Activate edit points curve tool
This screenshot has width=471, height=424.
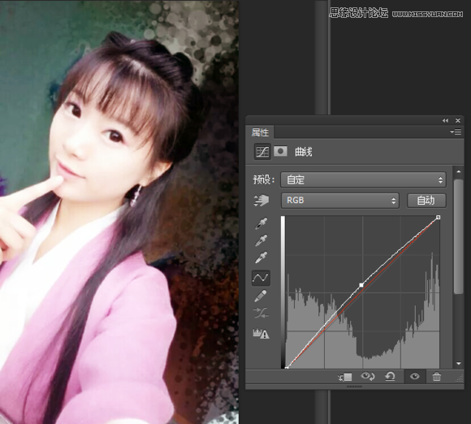(261, 278)
